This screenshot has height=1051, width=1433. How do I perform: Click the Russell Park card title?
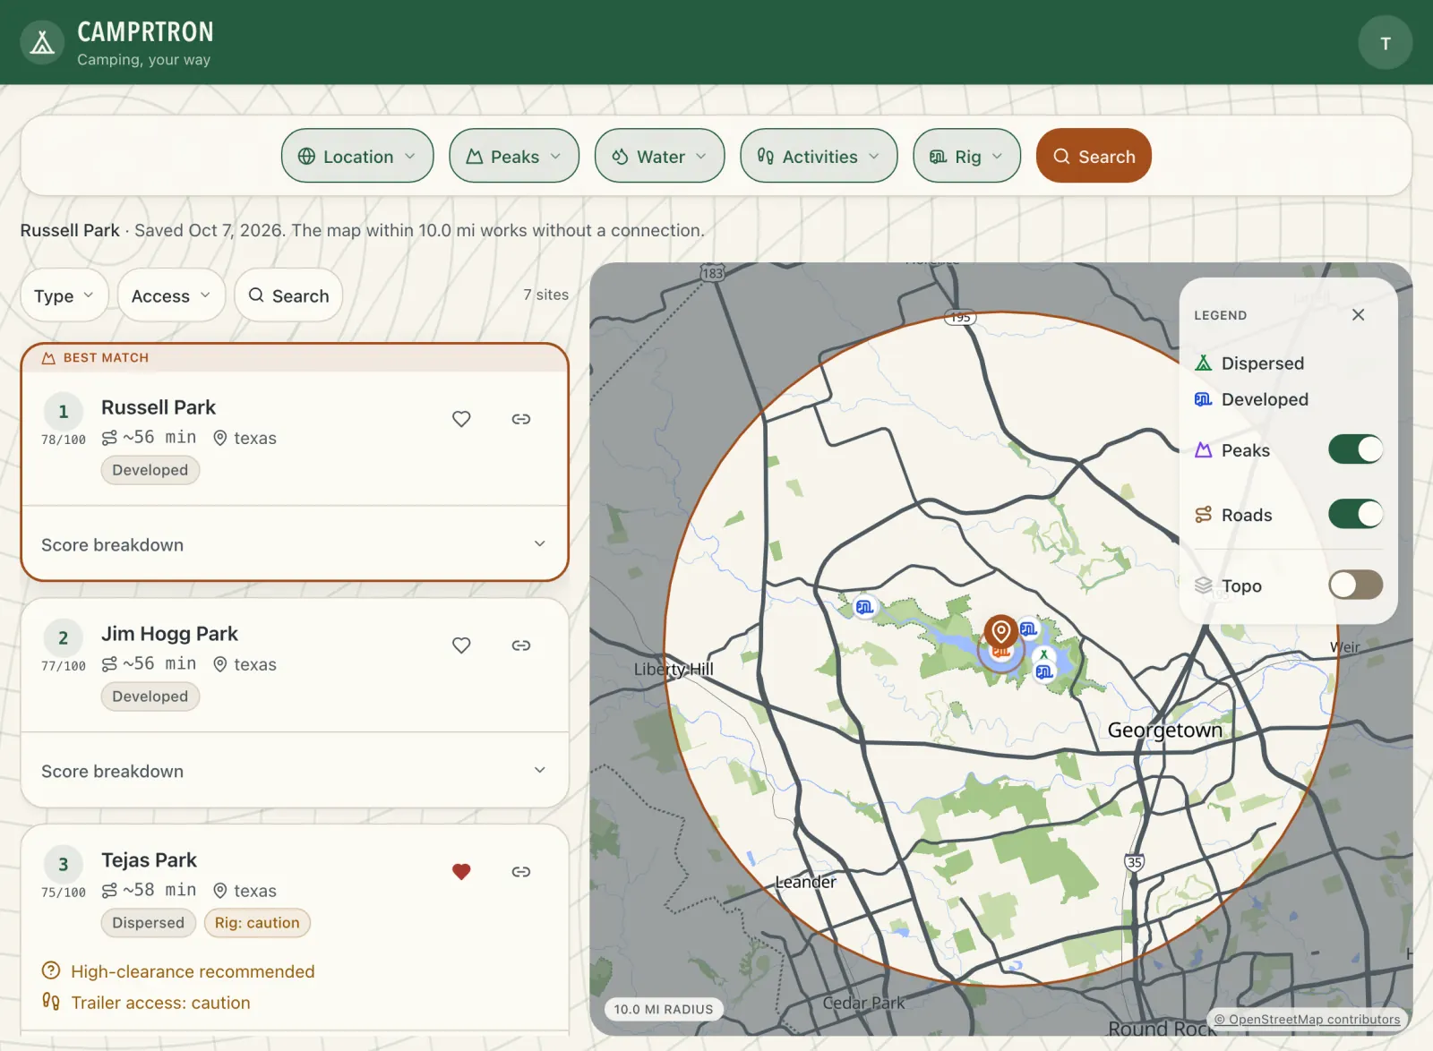(x=159, y=407)
